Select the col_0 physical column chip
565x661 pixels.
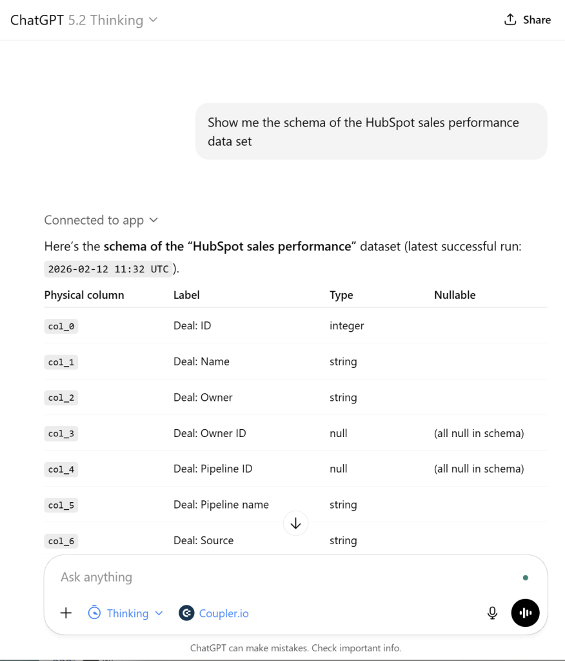pyautogui.click(x=61, y=326)
